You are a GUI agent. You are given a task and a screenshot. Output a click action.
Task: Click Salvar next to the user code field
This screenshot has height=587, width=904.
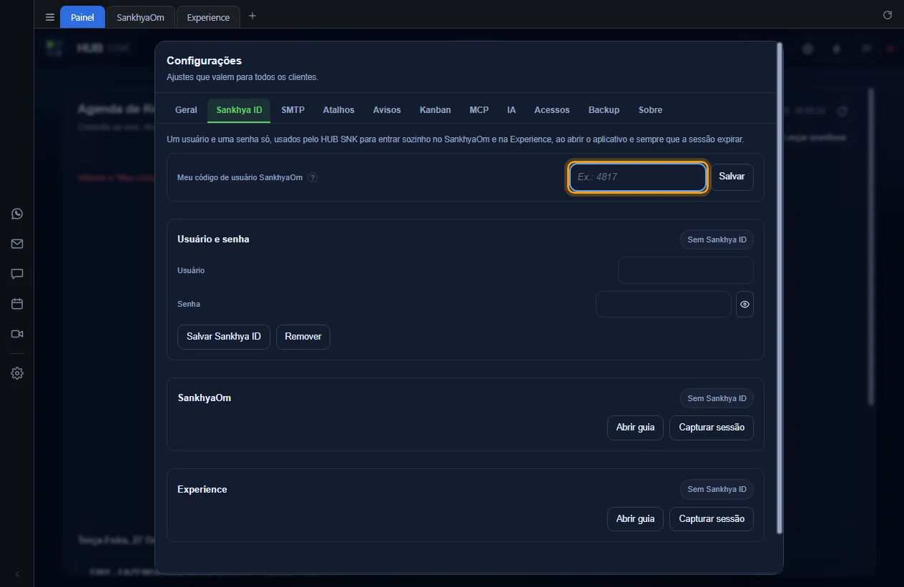pyautogui.click(x=732, y=177)
